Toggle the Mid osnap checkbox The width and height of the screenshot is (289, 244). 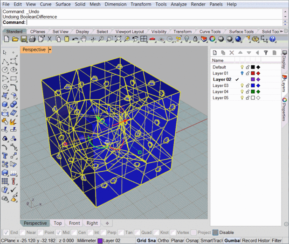tap(59, 232)
